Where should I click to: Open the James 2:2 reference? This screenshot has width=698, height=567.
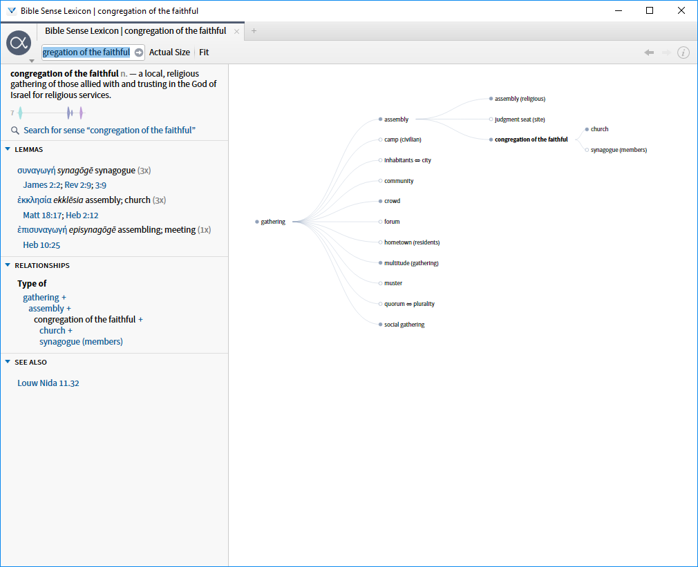(41, 186)
